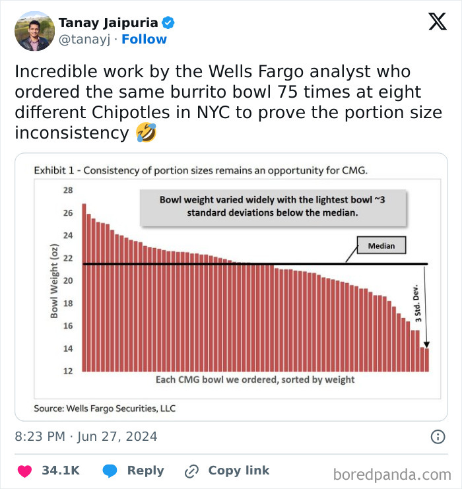Click the X logo in the top corner

pyautogui.click(x=437, y=22)
